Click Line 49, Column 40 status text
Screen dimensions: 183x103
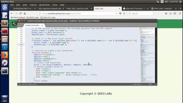click(x=29, y=84)
